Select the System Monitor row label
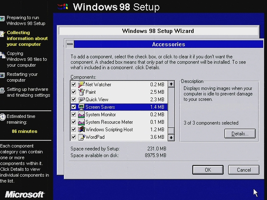Image resolution: width=267 pixels, height=200 pixels. click(x=101, y=115)
